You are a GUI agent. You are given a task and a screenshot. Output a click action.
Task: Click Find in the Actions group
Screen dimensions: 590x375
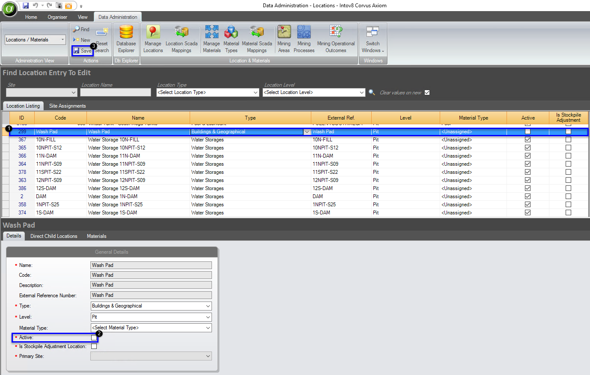pyautogui.click(x=81, y=29)
